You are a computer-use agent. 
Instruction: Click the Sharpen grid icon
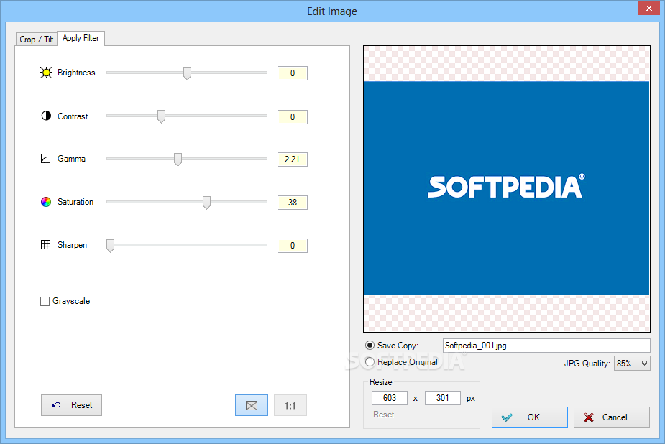point(46,244)
